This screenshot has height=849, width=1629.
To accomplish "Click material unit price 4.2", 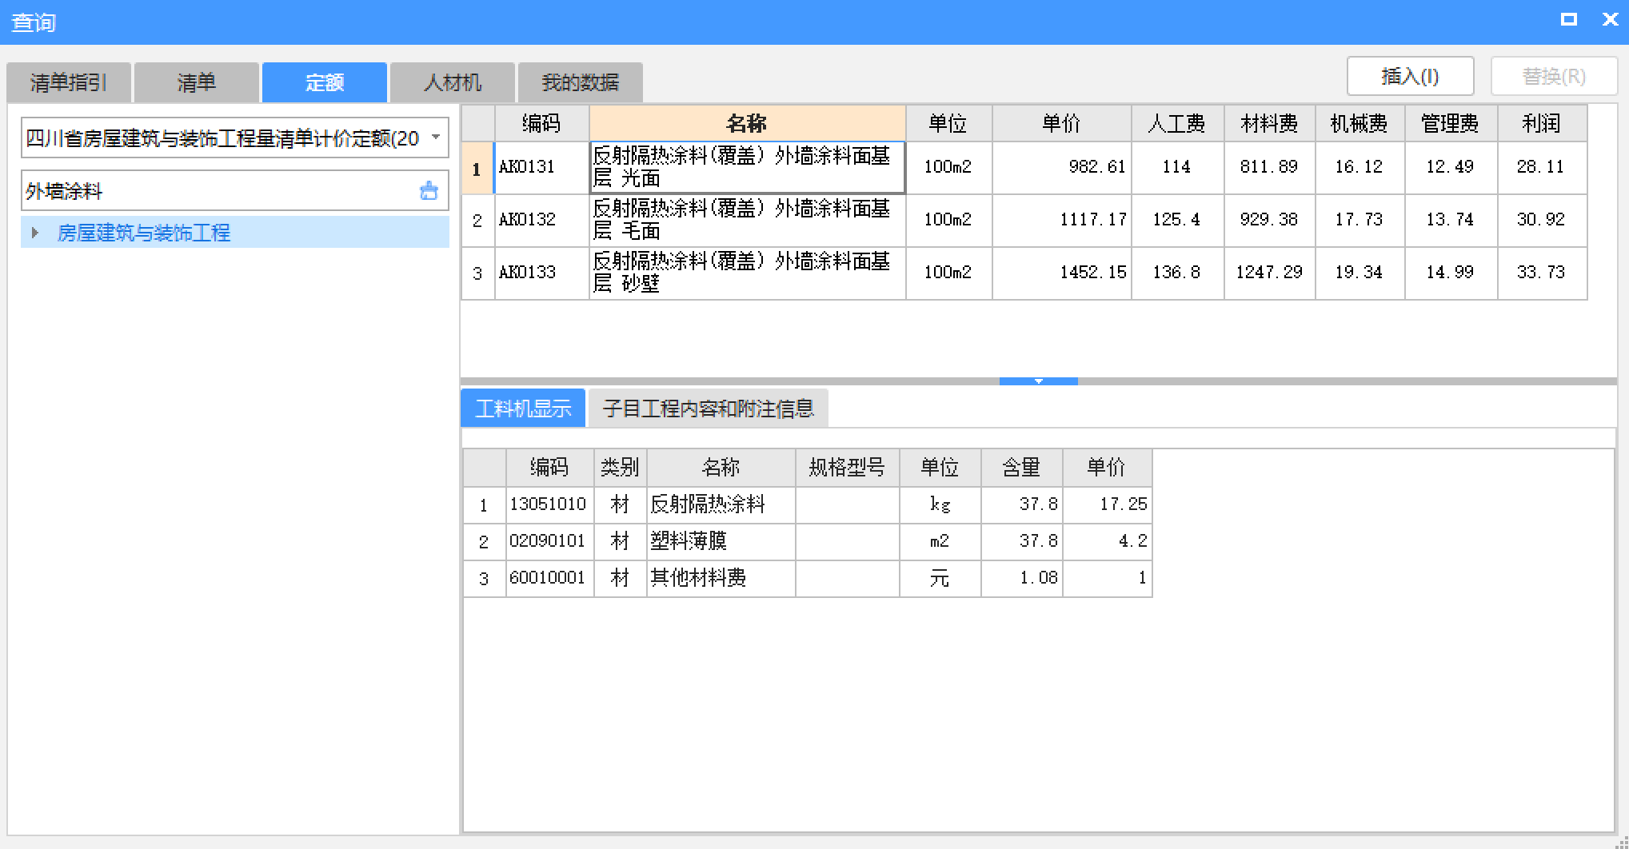I will [1107, 541].
